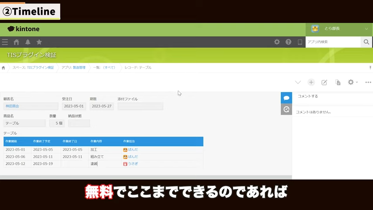The image size is (373, 210).
Task: Add a new record plus icon
Action: click(x=311, y=83)
